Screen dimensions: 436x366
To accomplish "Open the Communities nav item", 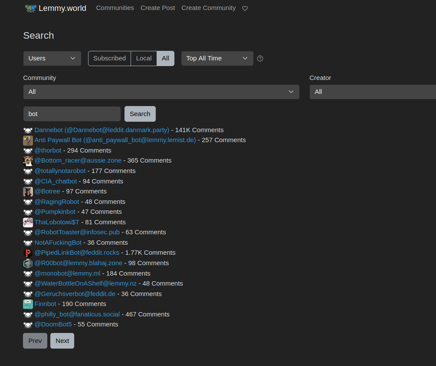I will tap(115, 8).
